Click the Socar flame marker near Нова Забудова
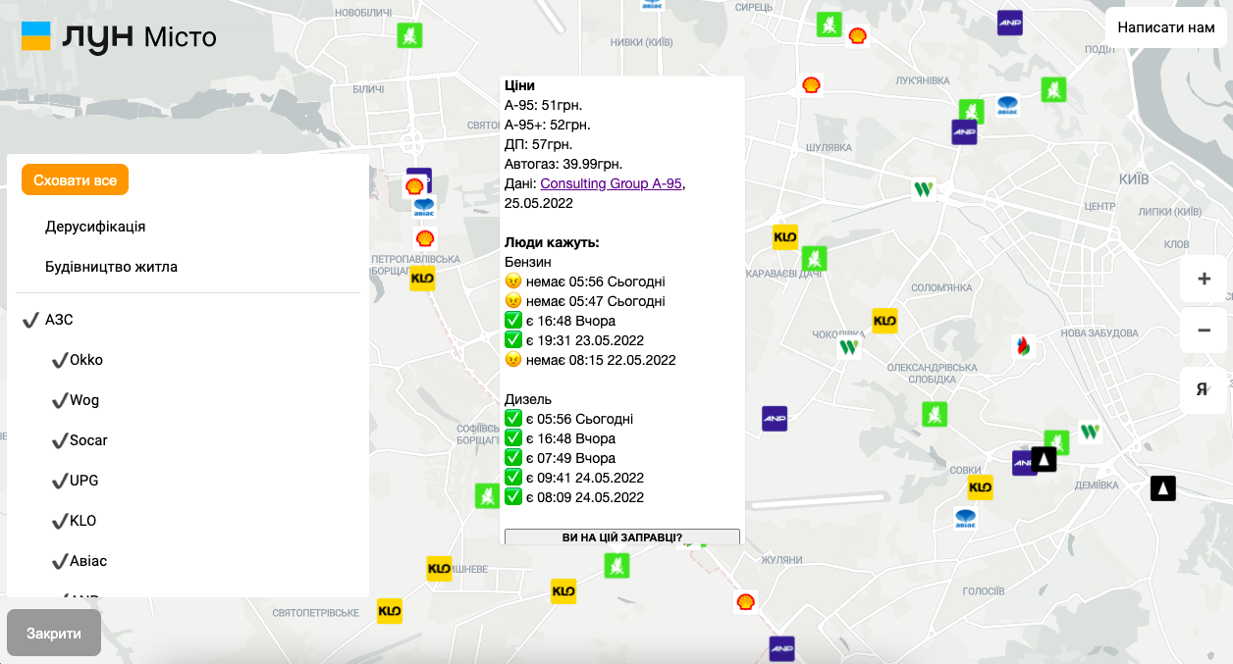Viewport: 1233px width, 664px height. point(1023,346)
